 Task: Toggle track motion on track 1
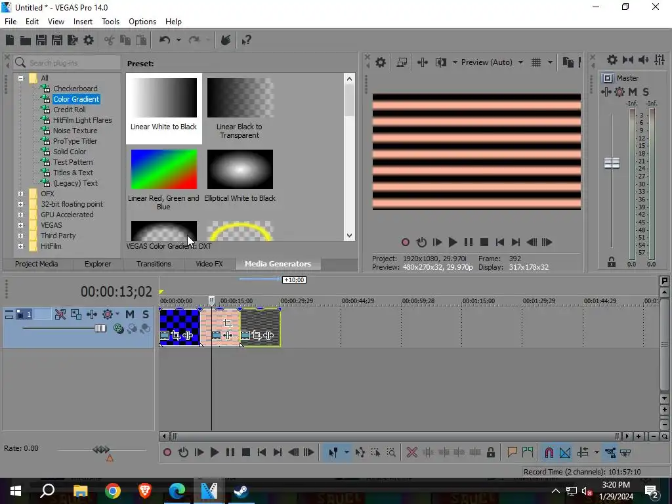76,314
